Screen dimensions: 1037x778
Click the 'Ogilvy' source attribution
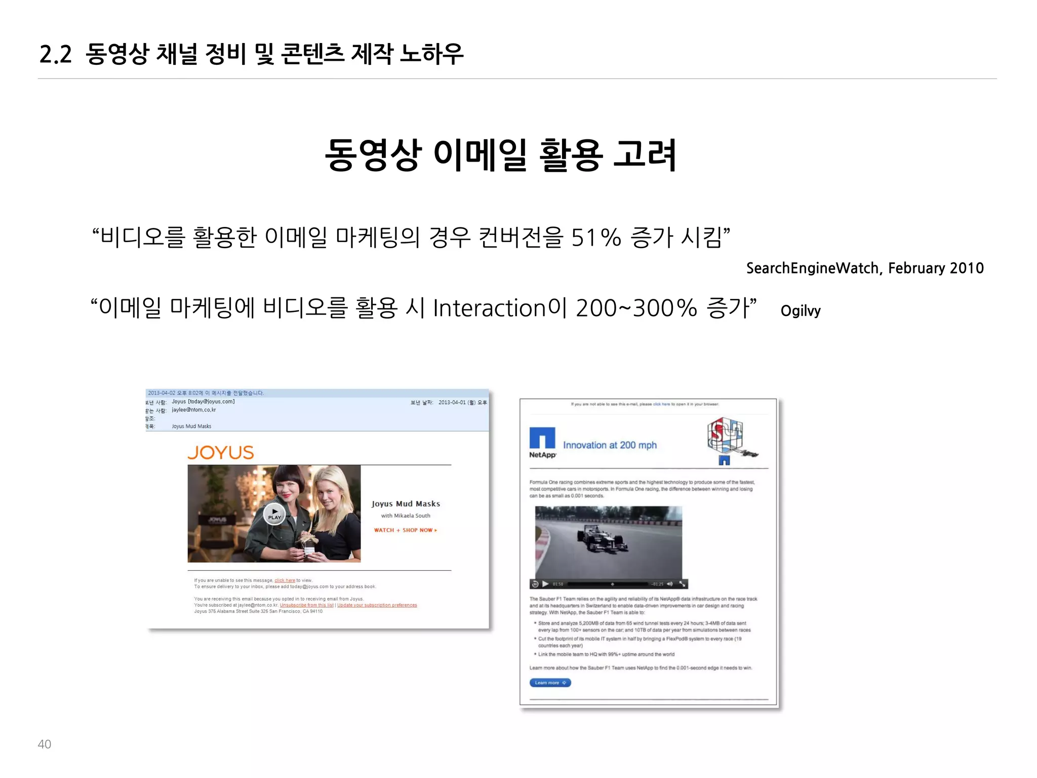click(x=801, y=310)
